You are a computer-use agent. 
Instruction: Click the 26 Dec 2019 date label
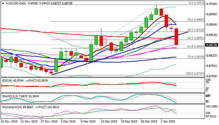tap(149, 122)
